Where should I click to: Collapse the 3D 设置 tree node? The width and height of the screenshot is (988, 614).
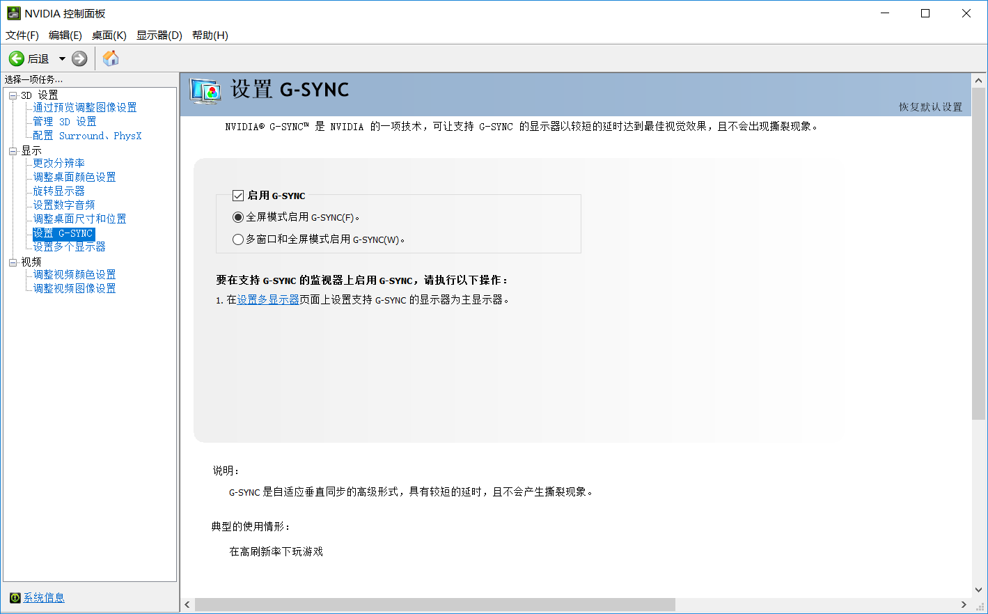[x=13, y=95]
